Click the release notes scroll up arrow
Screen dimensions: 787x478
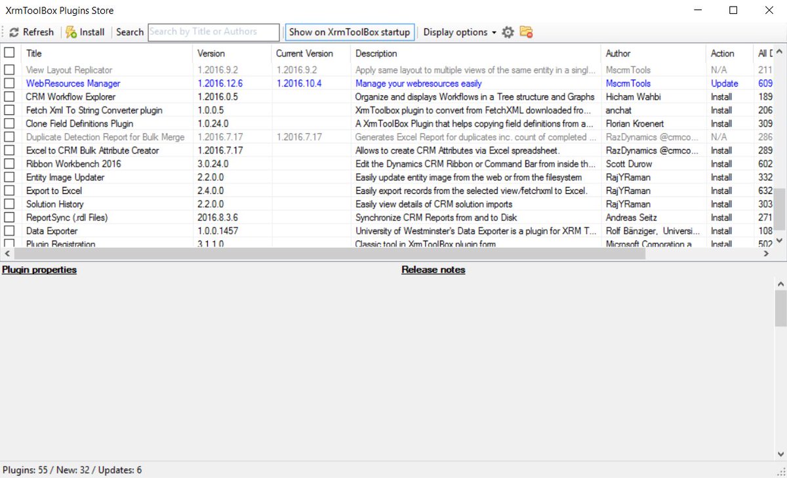pyautogui.click(x=780, y=284)
